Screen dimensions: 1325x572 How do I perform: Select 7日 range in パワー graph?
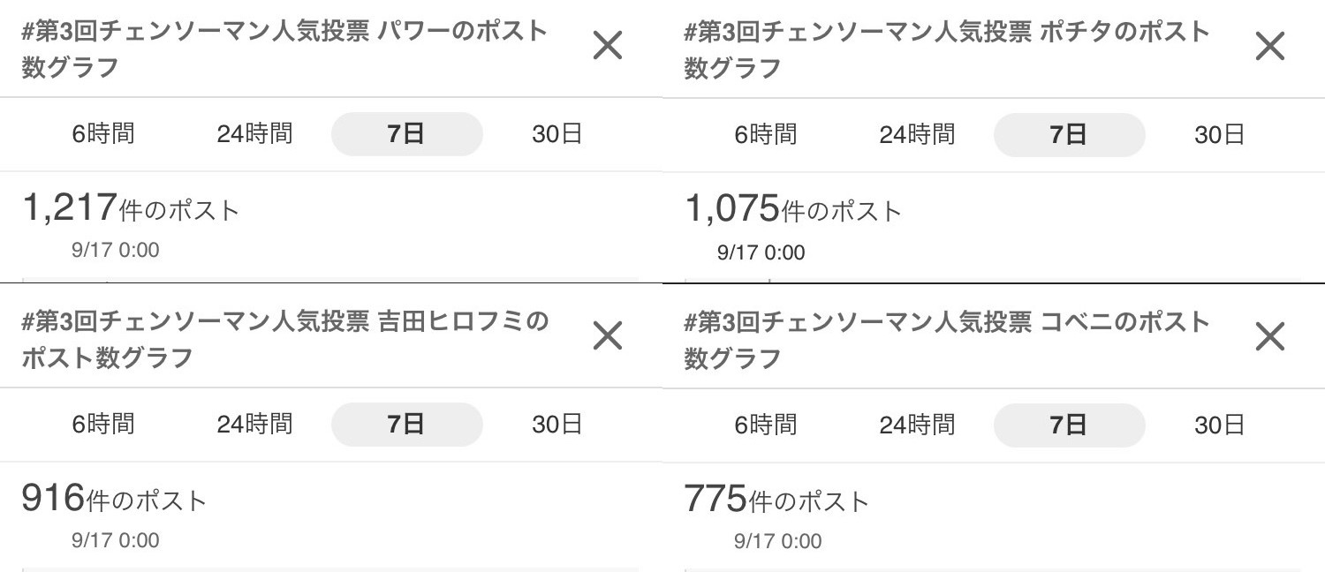tap(406, 134)
